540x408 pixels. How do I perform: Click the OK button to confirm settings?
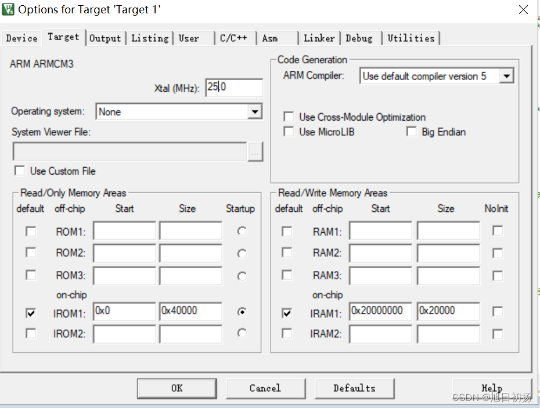pyautogui.click(x=177, y=388)
